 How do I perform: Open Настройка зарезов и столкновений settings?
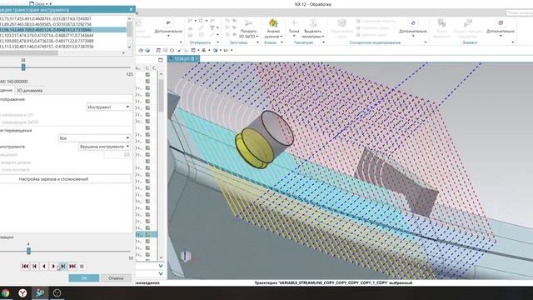pyautogui.click(x=65, y=179)
